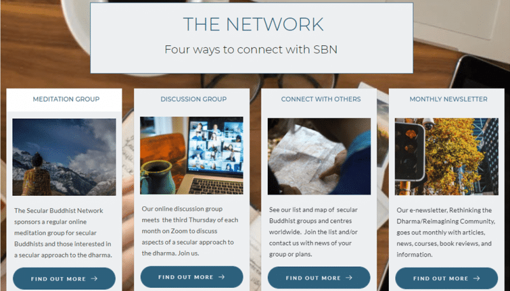This screenshot has height=291, width=510.
Task: Click the Meditation Group description paragraph
Action: 63,233
